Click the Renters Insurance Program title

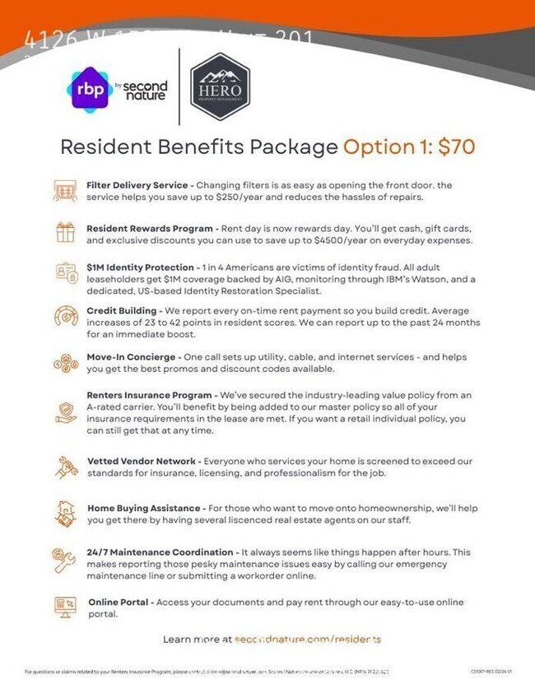pyautogui.click(x=149, y=395)
